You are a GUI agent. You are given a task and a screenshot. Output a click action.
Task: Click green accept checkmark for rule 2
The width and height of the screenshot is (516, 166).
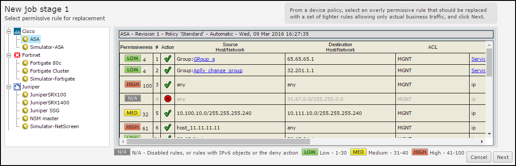(x=168, y=70)
